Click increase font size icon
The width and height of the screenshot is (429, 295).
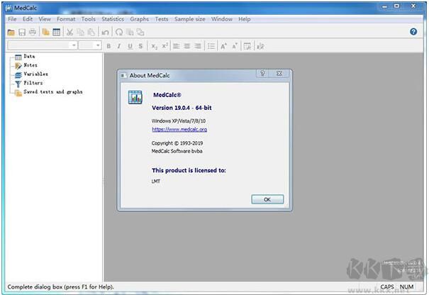point(224,46)
